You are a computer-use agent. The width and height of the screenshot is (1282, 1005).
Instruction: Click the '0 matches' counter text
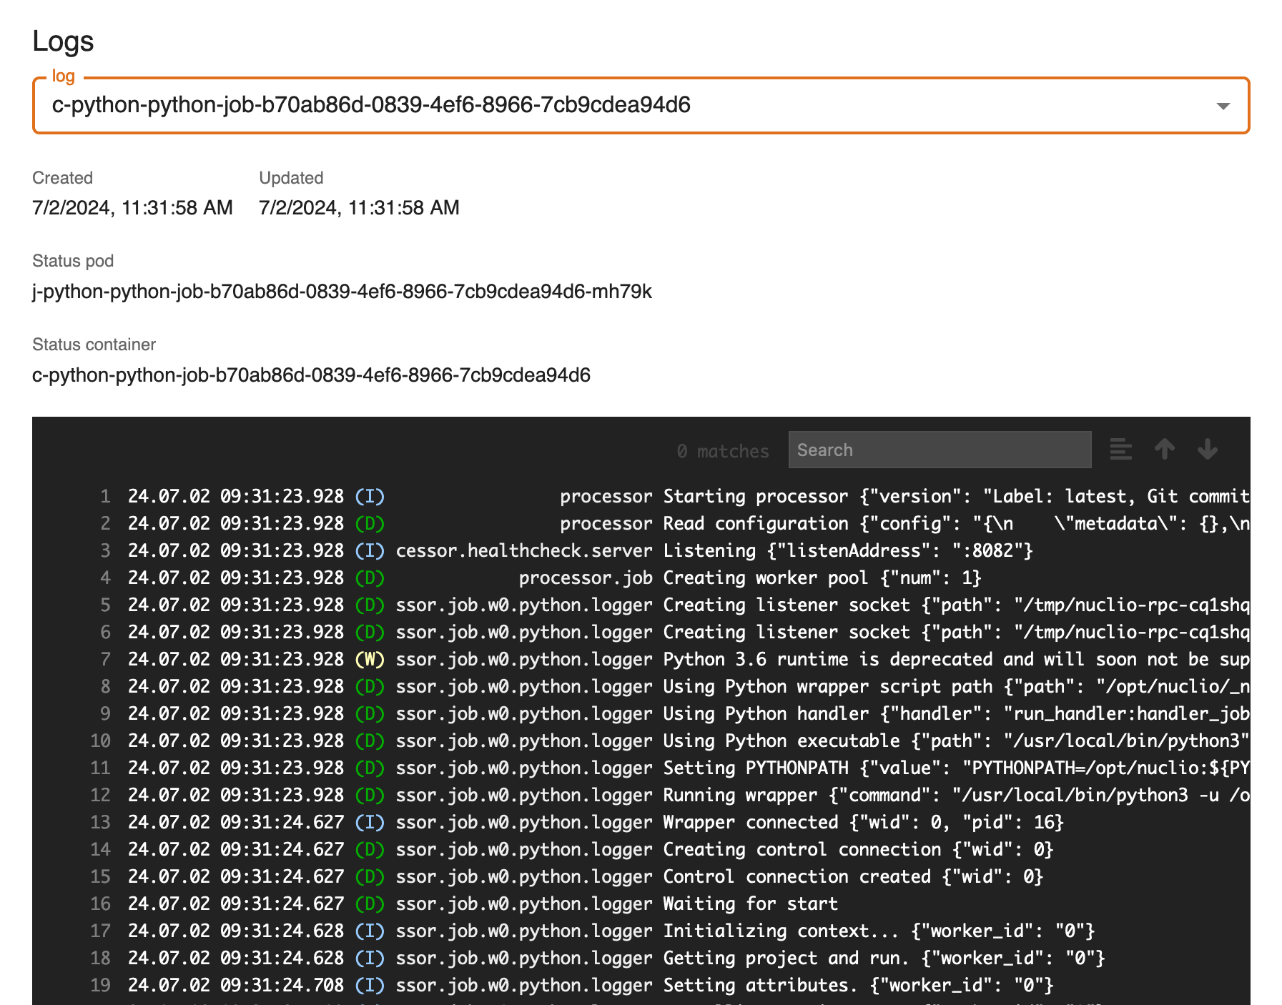[722, 451]
